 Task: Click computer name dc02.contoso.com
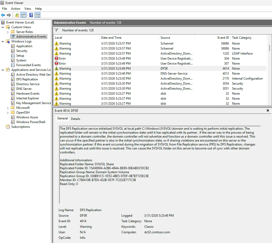(157, 232)
